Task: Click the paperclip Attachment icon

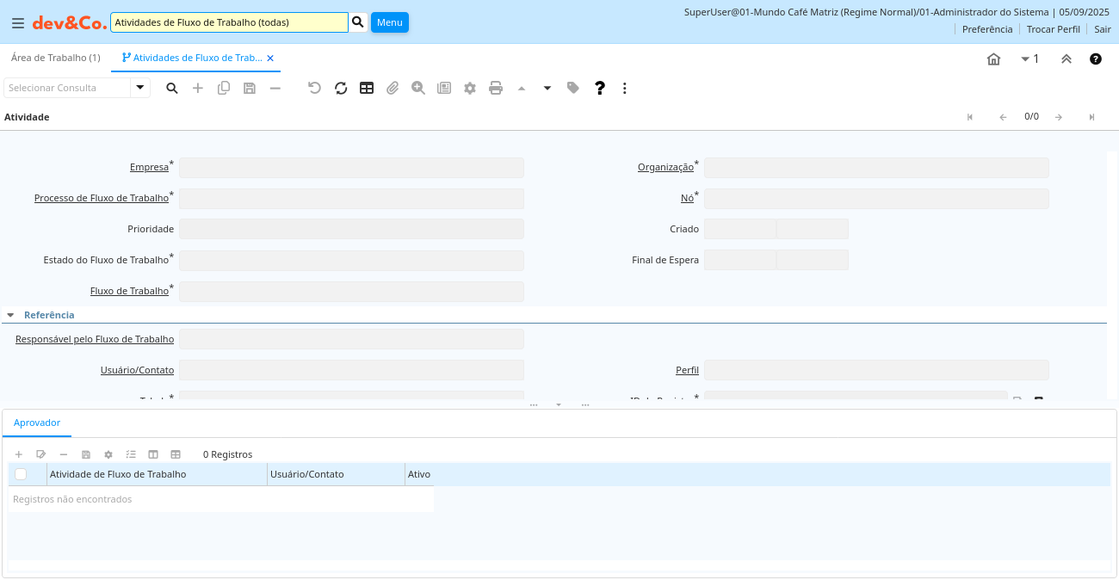Action: click(x=393, y=88)
